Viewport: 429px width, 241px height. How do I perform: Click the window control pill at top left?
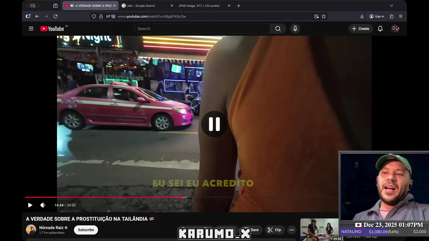(x=33, y=6)
